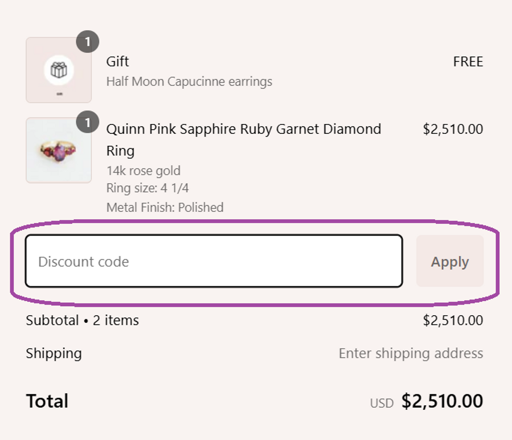This screenshot has height=440, width=512.
Task: Click the ring quantity badge
Action: [87, 122]
